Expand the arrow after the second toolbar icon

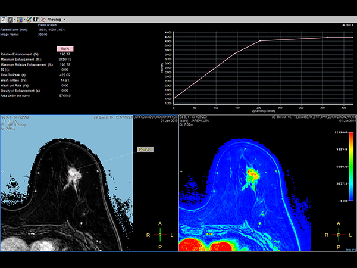[16, 19]
